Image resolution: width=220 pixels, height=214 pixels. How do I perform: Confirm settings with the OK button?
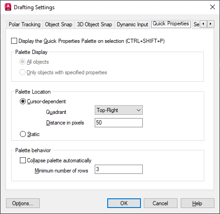pos(124,203)
